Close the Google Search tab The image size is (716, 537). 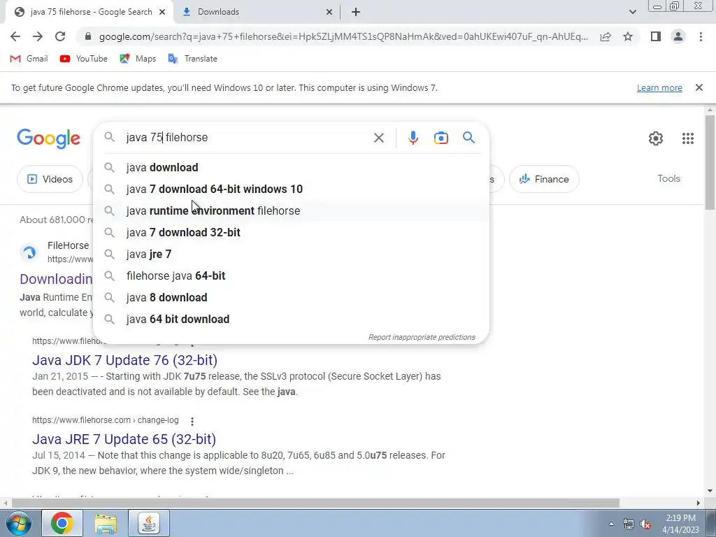(x=162, y=12)
